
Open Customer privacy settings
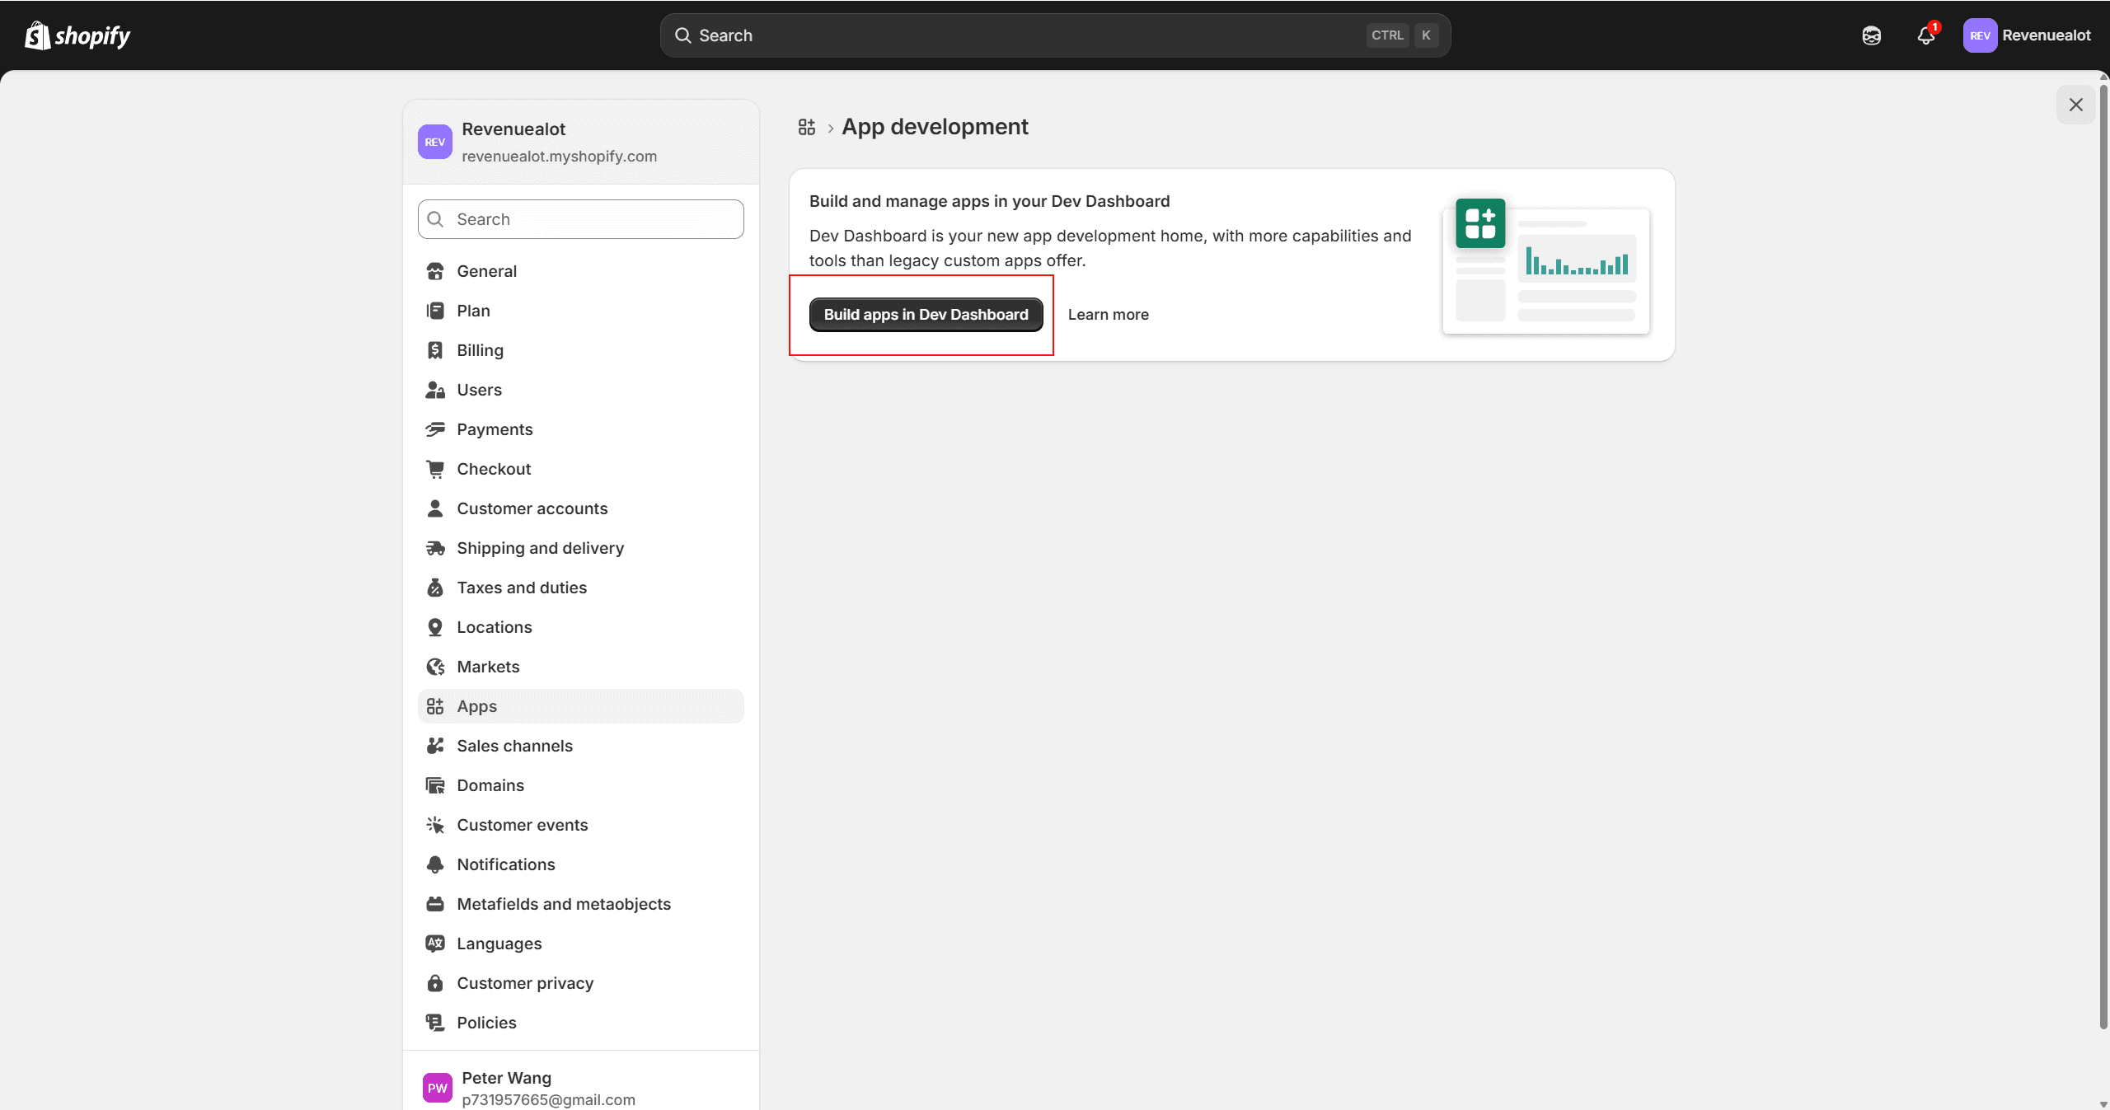525,983
